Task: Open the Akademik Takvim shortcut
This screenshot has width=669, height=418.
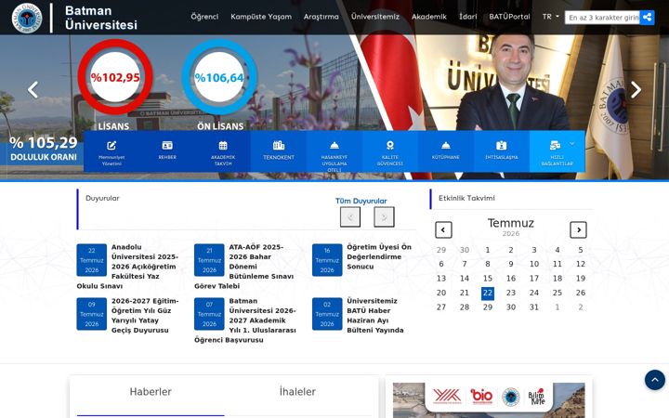Action: pyautogui.click(x=223, y=151)
